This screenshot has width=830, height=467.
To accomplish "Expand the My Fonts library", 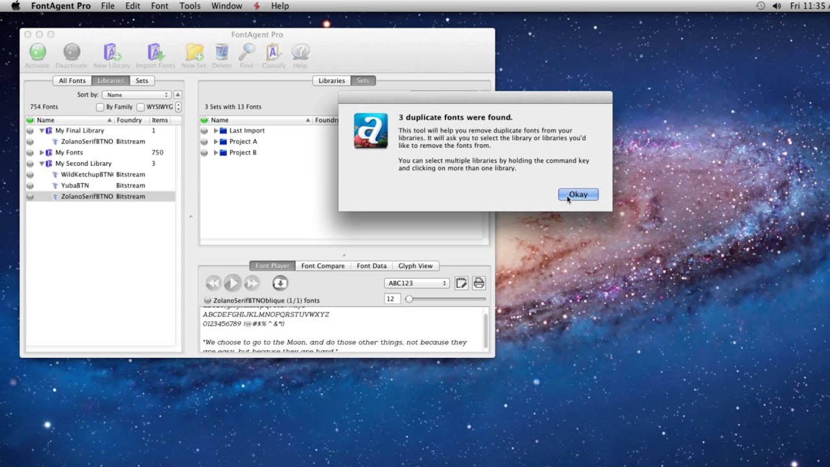I will [41, 153].
